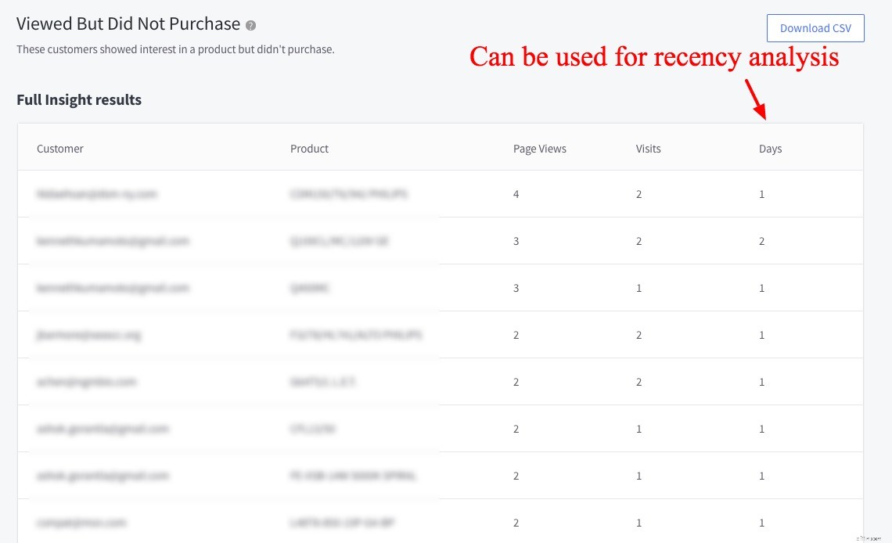Select the Customer column header
The image size is (892, 543).
pos(60,149)
